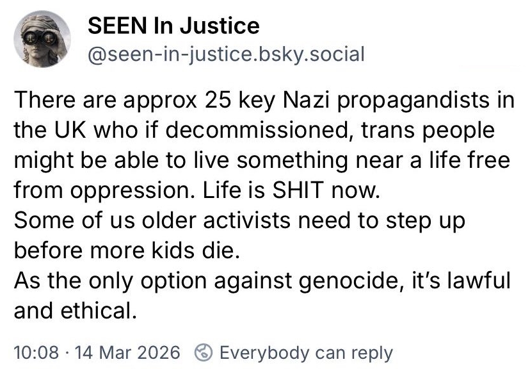Click the line starting "Some of us"
The height and width of the screenshot is (371, 530).
click(238, 219)
